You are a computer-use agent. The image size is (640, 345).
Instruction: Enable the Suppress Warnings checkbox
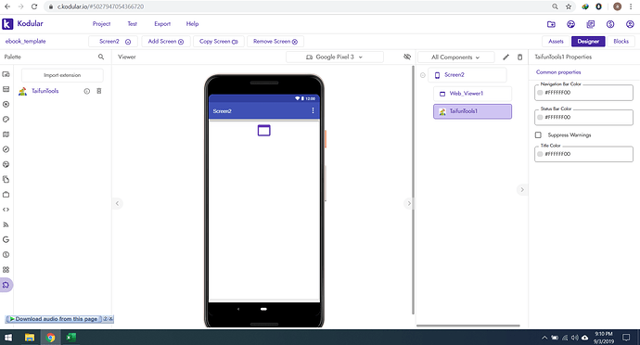(x=538, y=134)
